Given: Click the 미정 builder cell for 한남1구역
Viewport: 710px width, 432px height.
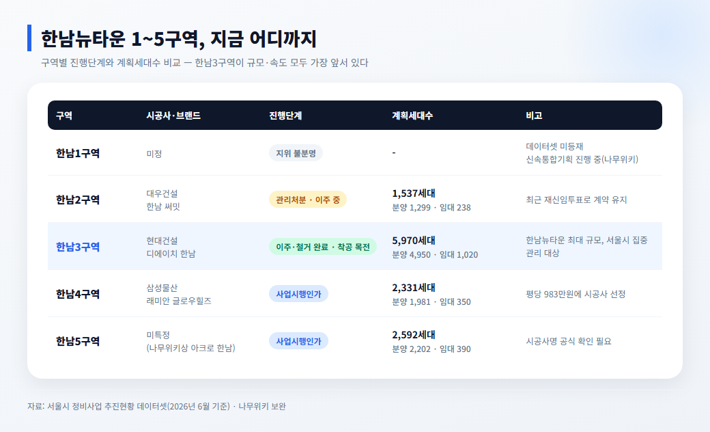Looking at the screenshot, I should [x=154, y=154].
